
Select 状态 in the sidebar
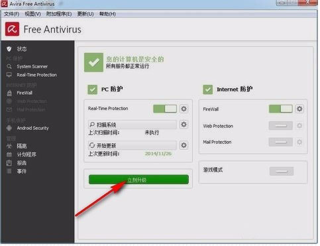(22, 49)
